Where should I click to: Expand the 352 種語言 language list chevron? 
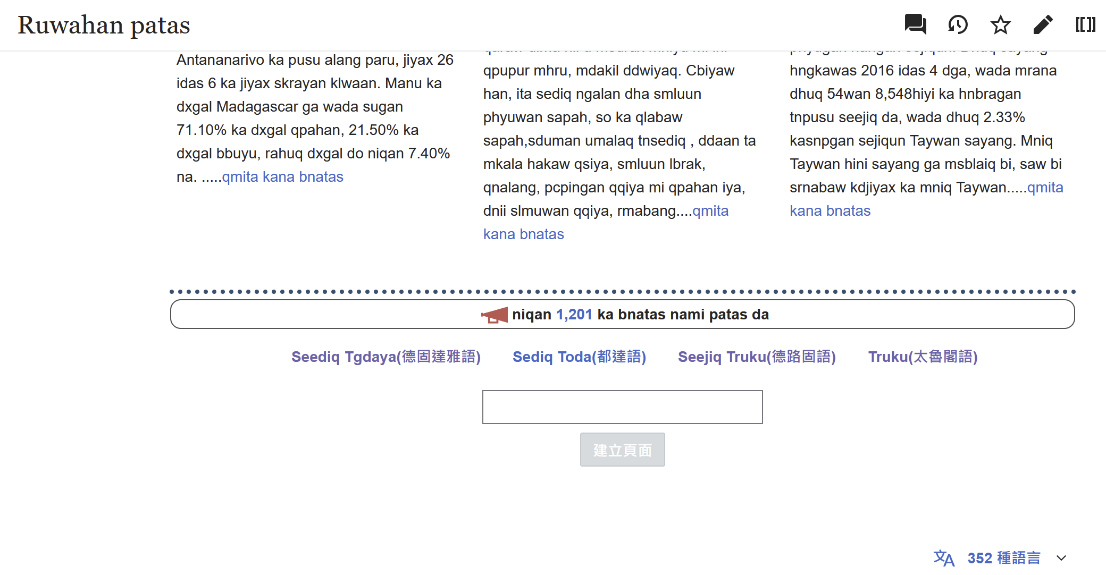1061,558
